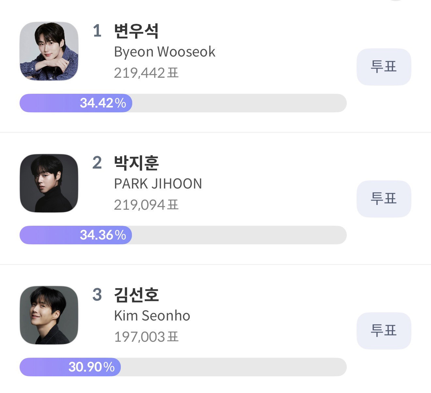This screenshot has height=393, width=431.
Task: Click the 219,442표 vote count
Action: (x=146, y=73)
